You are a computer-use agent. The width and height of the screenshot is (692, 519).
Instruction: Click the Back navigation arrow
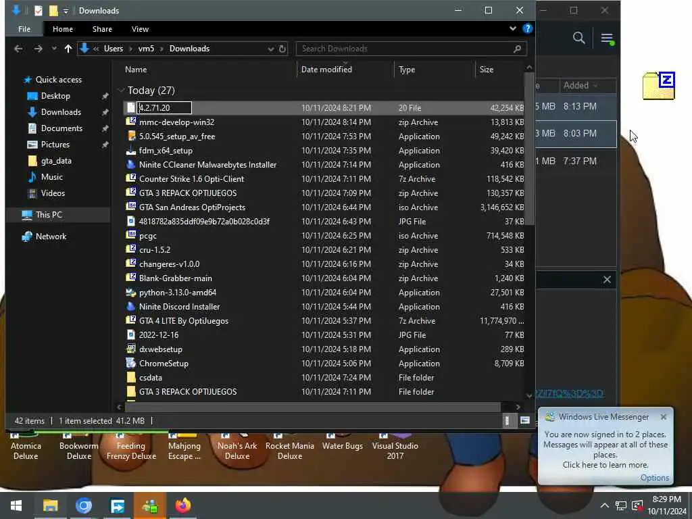point(18,49)
